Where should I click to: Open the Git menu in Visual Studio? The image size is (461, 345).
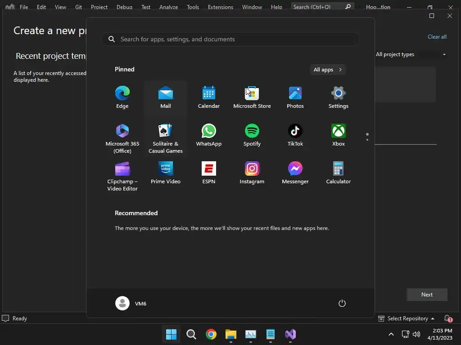78,7
